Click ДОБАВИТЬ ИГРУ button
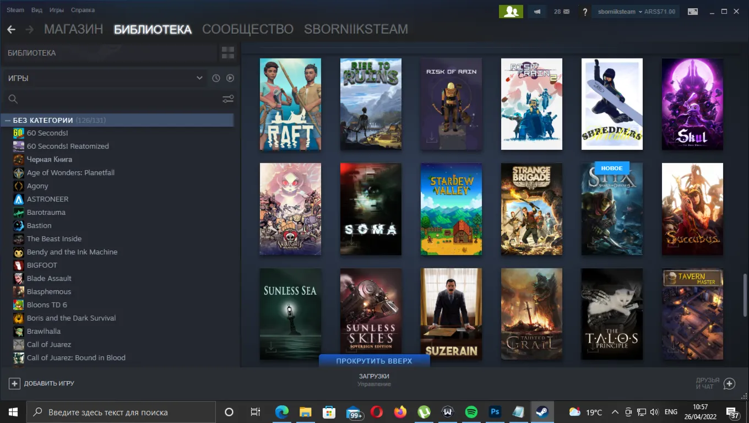This screenshot has height=423, width=749. (x=42, y=383)
